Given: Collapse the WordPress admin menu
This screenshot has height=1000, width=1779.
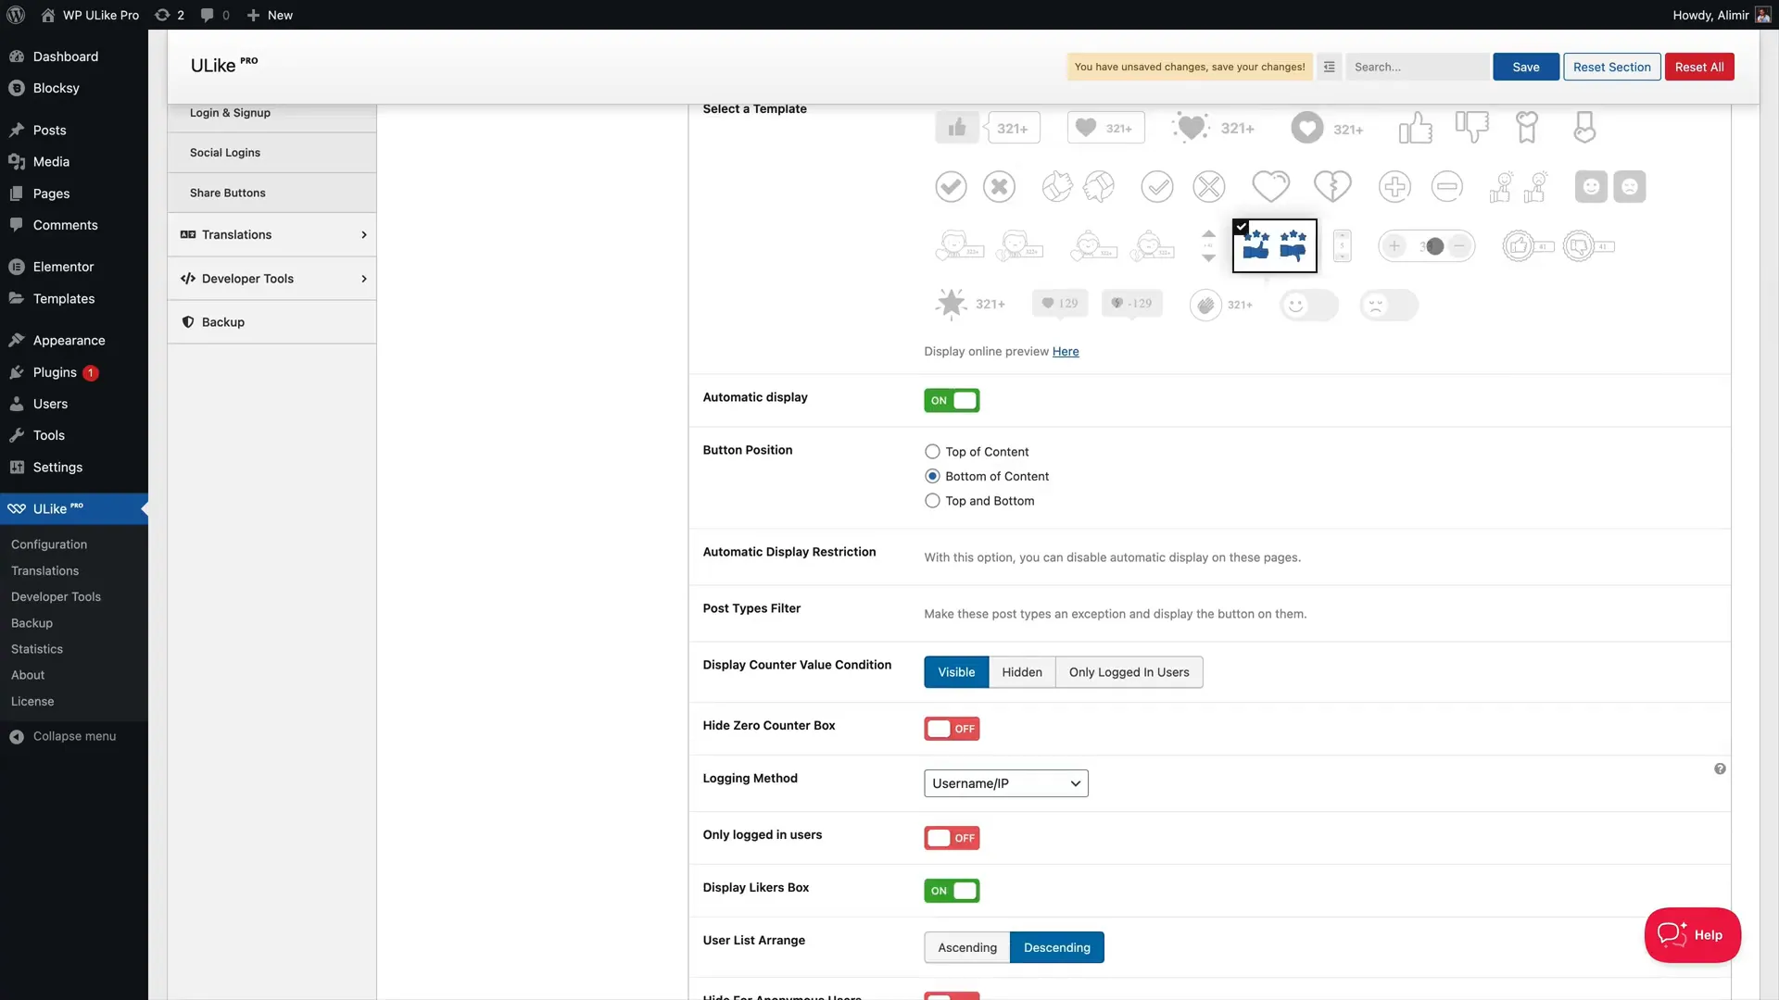Looking at the screenshot, I should tap(63, 736).
